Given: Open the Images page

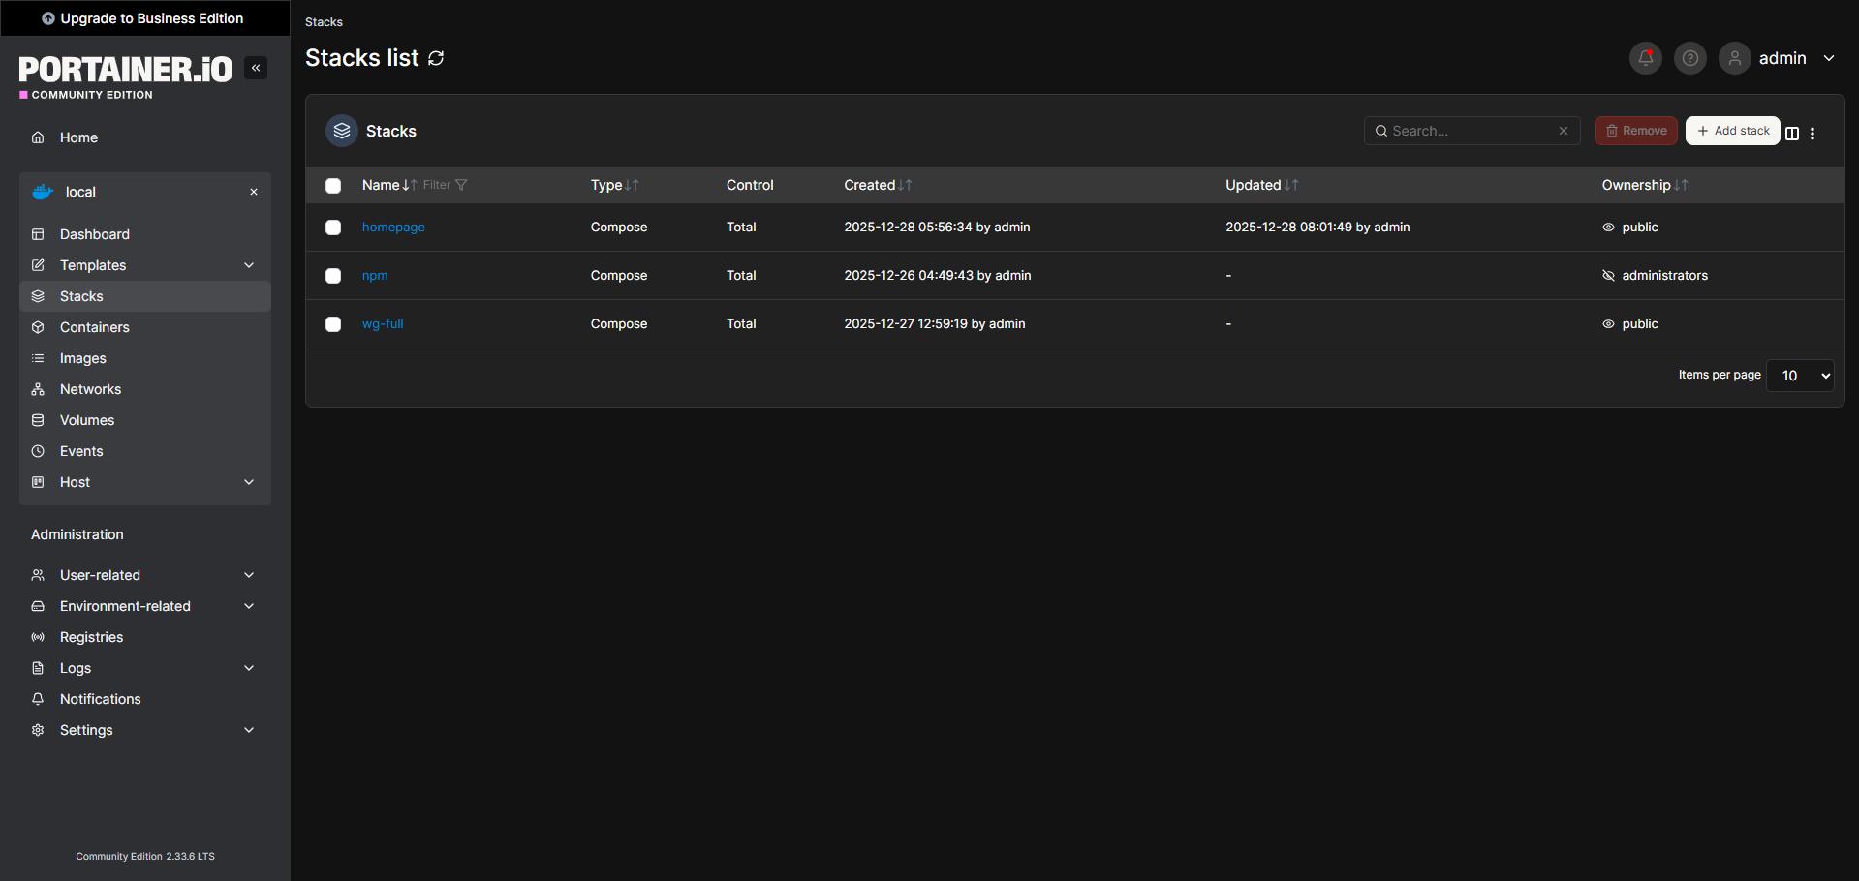Looking at the screenshot, I should coord(145,358).
